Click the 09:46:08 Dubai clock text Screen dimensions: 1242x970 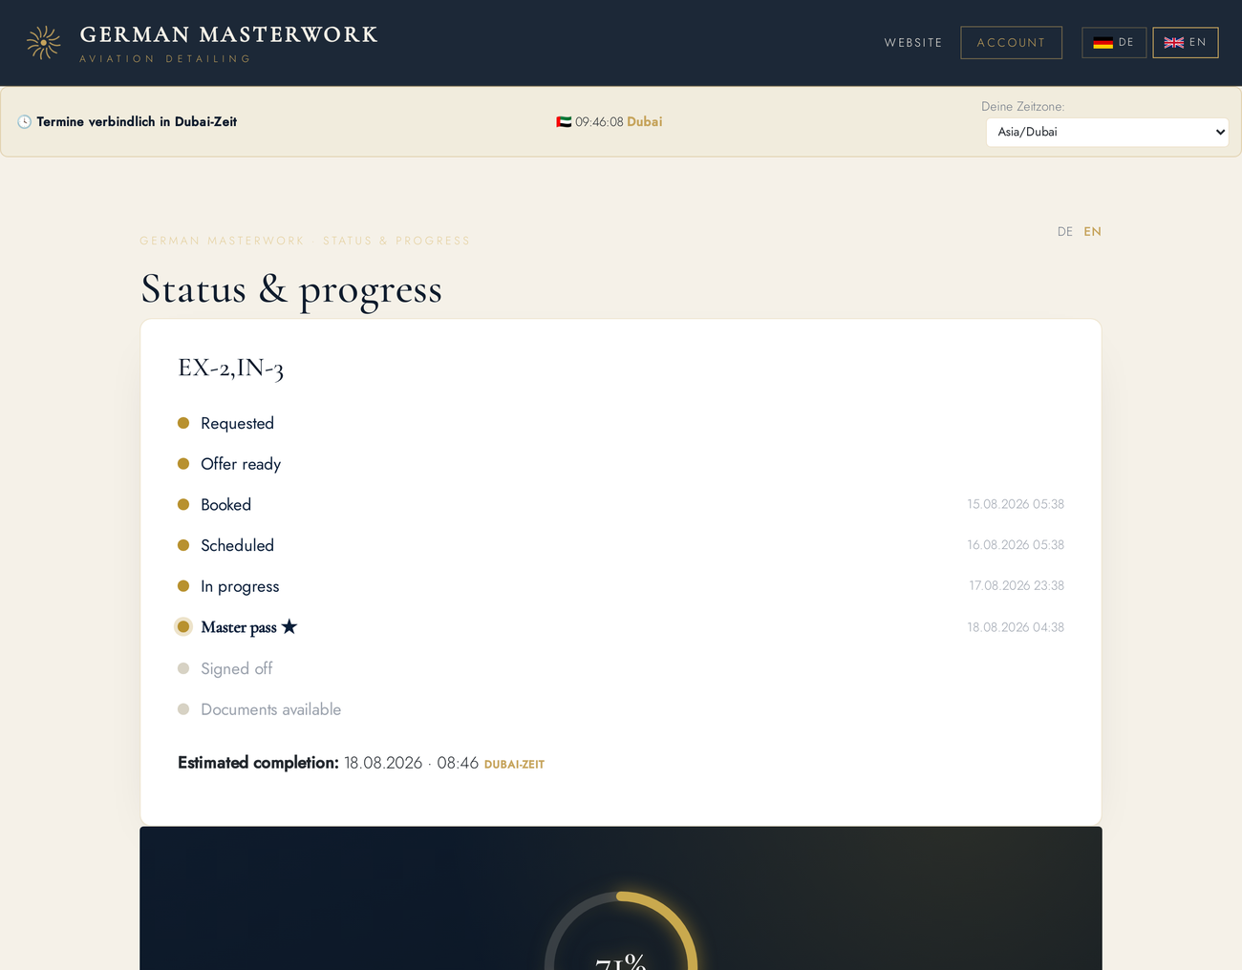[x=618, y=122]
